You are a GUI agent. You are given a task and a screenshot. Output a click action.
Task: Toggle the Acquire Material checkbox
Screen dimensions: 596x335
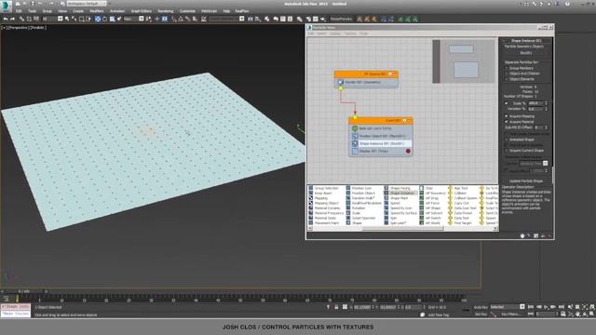pyautogui.click(x=507, y=122)
